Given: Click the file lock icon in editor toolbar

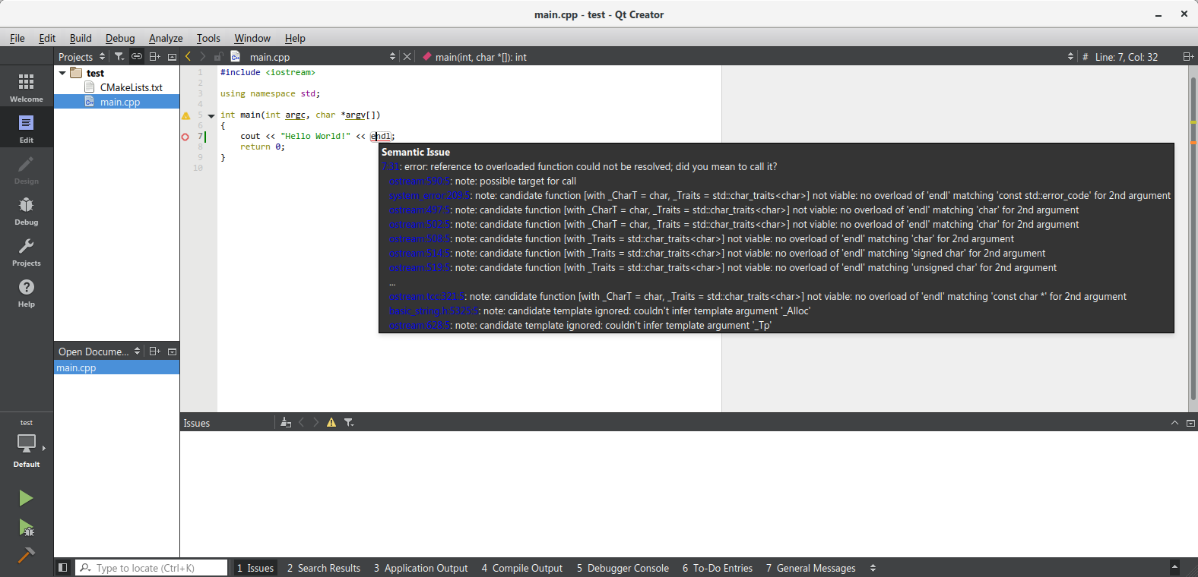Looking at the screenshot, I should pyautogui.click(x=219, y=56).
